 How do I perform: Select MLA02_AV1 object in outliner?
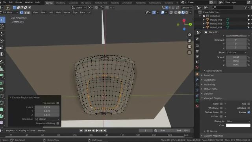[216, 20]
